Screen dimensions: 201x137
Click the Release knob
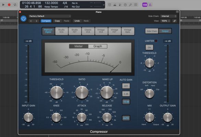click(107, 117)
